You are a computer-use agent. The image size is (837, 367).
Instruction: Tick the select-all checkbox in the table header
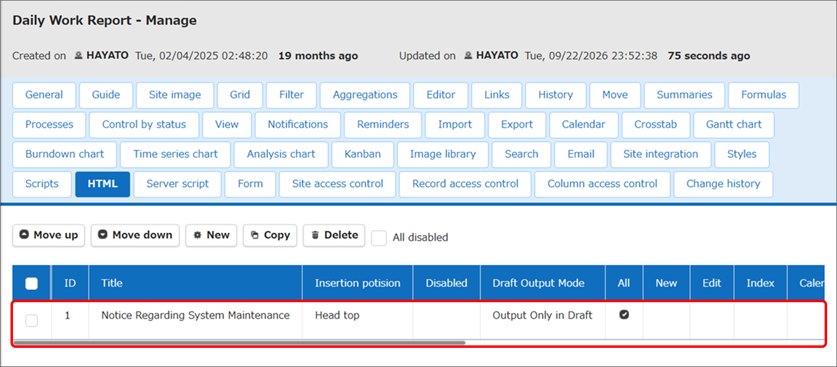(x=32, y=284)
